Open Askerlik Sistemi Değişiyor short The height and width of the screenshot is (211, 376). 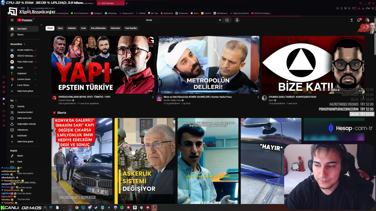coord(145,161)
